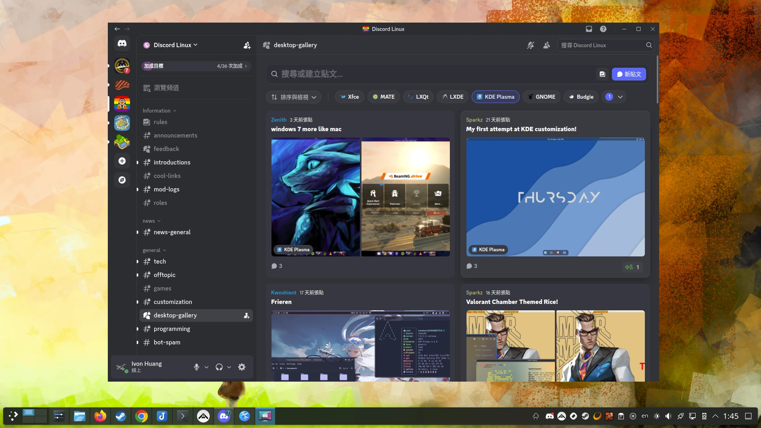Explore discoverable servers compass icon
The height and width of the screenshot is (428, 761).
(122, 180)
